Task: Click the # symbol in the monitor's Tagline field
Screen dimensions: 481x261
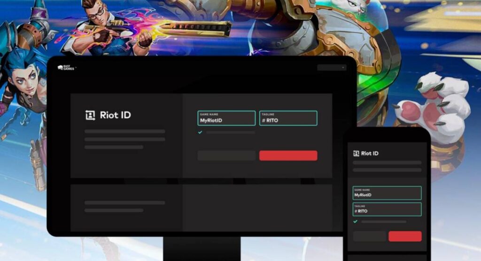Action: click(264, 121)
